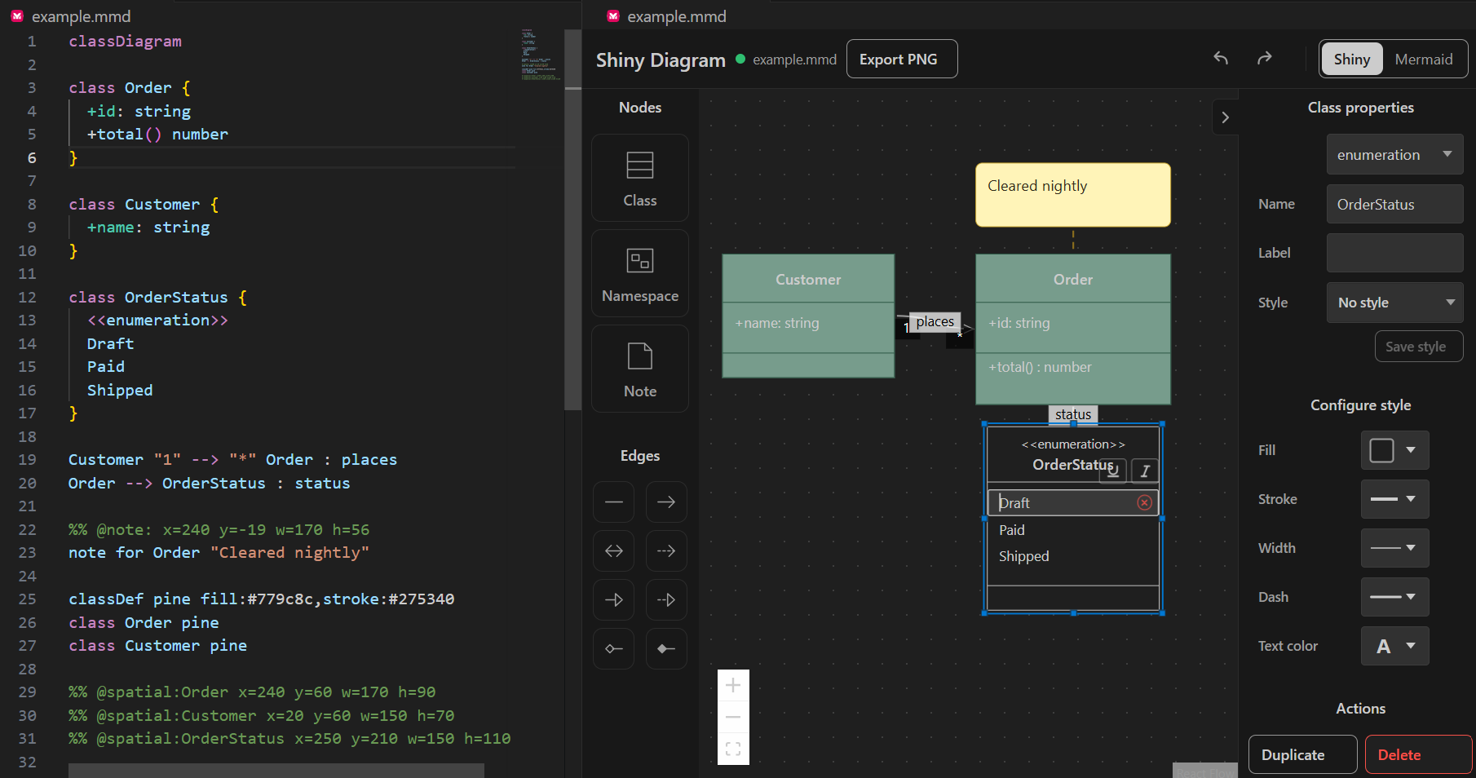Open the enumeration annotation dropdown

(1394, 155)
